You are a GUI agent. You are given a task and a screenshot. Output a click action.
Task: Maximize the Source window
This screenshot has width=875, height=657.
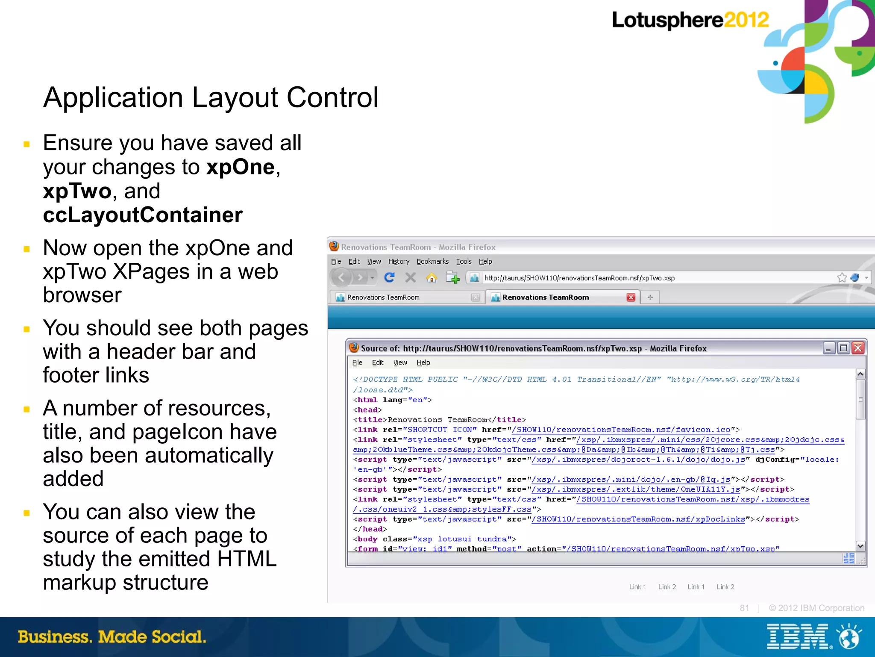pos(843,348)
